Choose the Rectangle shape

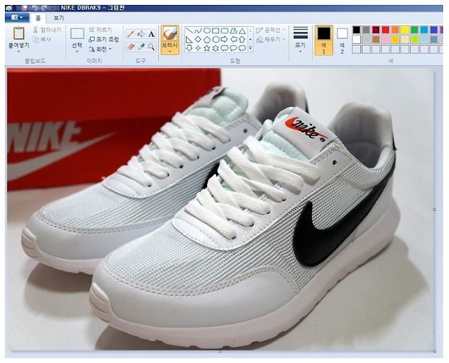pyautogui.click(x=216, y=31)
